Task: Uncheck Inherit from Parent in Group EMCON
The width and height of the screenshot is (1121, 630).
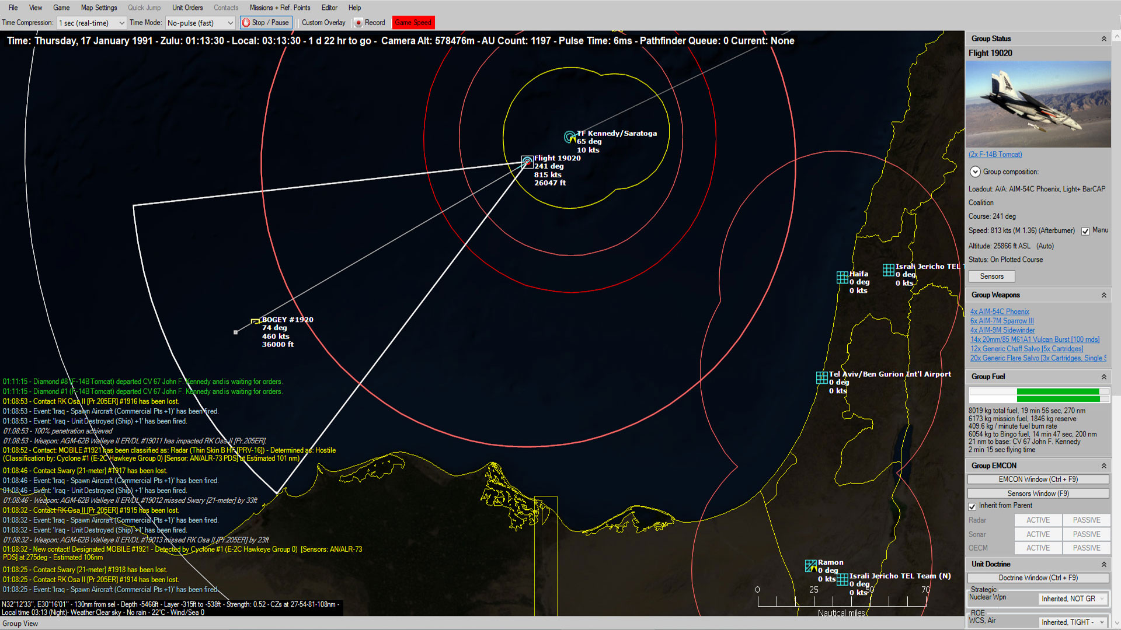Action: [x=972, y=506]
